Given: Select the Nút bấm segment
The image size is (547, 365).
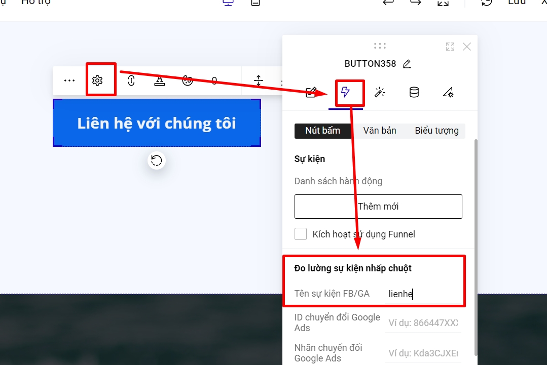Looking at the screenshot, I should (x=322, y=131).
